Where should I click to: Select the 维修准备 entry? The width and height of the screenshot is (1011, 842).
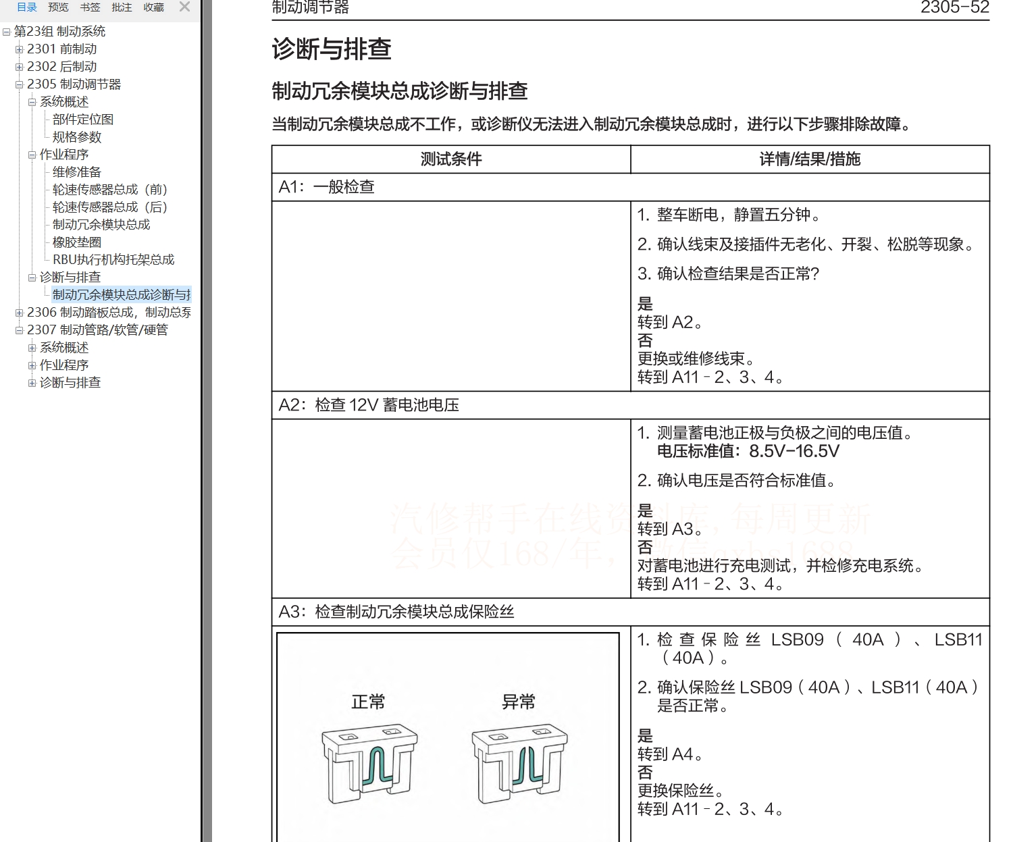click(x=78, y=172)
